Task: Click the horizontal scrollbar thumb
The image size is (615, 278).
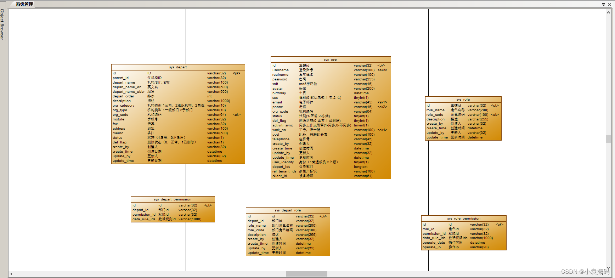Action: point(307,274)
